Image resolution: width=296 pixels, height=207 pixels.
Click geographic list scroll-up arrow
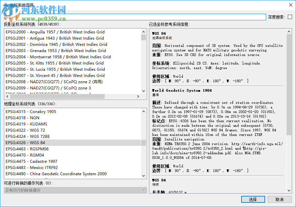[x=143, y=111]
